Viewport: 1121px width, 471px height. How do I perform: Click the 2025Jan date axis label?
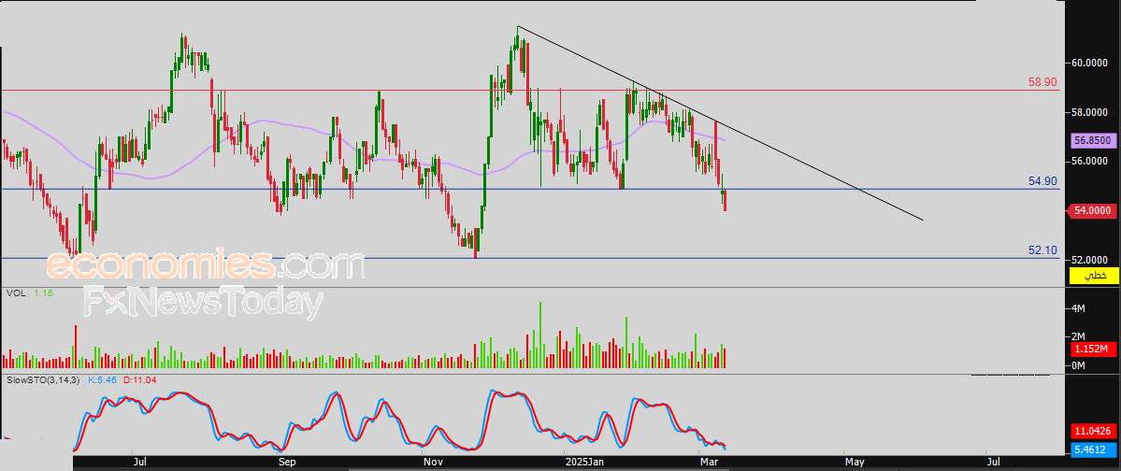[584, 463]
